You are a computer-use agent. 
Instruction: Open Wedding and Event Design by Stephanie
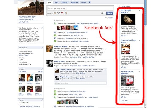click(80, 106)
